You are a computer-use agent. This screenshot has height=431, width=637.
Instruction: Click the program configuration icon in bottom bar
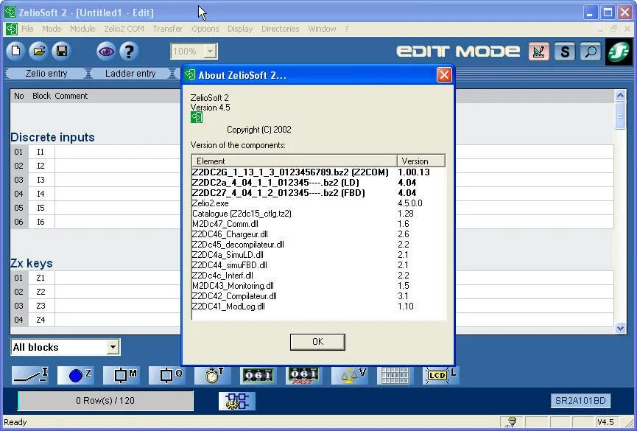[237, 401]
